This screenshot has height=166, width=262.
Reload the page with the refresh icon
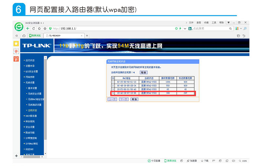[x=34, y=29]
